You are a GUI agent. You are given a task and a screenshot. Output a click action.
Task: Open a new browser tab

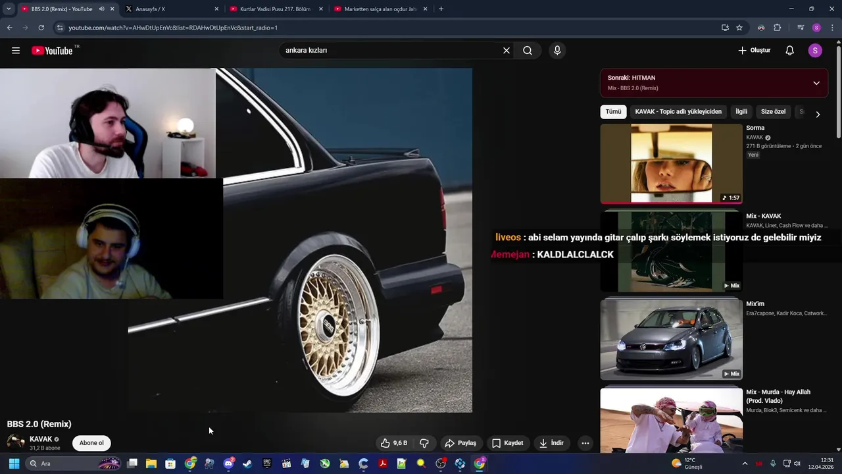point(441,9)
